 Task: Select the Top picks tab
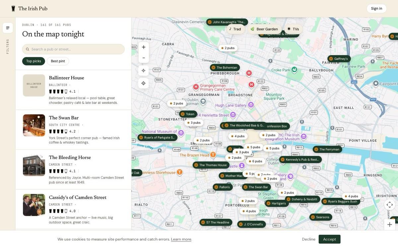[33, 61]
